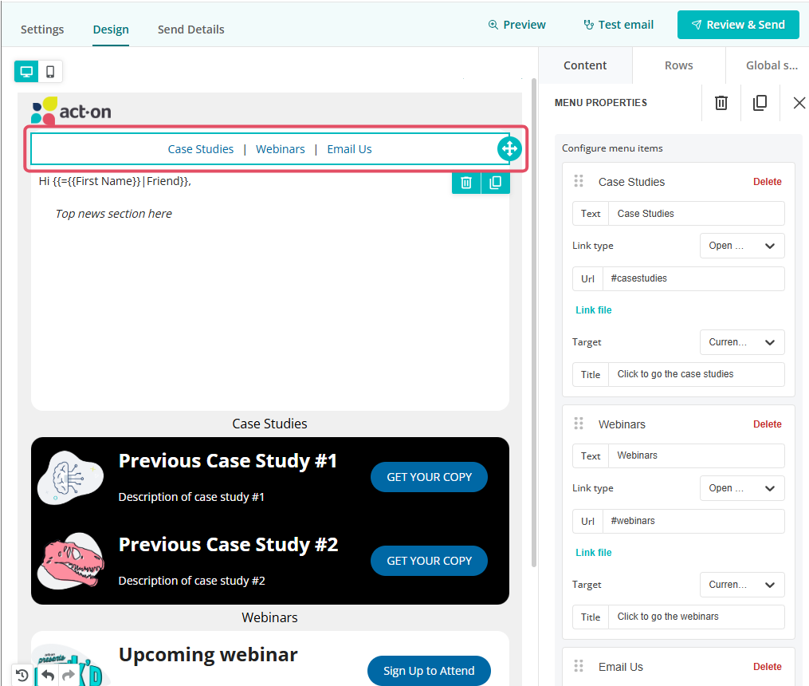Edit the 'Click to go the case studies' Title field
809x686 pixels.
pos(697,374)
